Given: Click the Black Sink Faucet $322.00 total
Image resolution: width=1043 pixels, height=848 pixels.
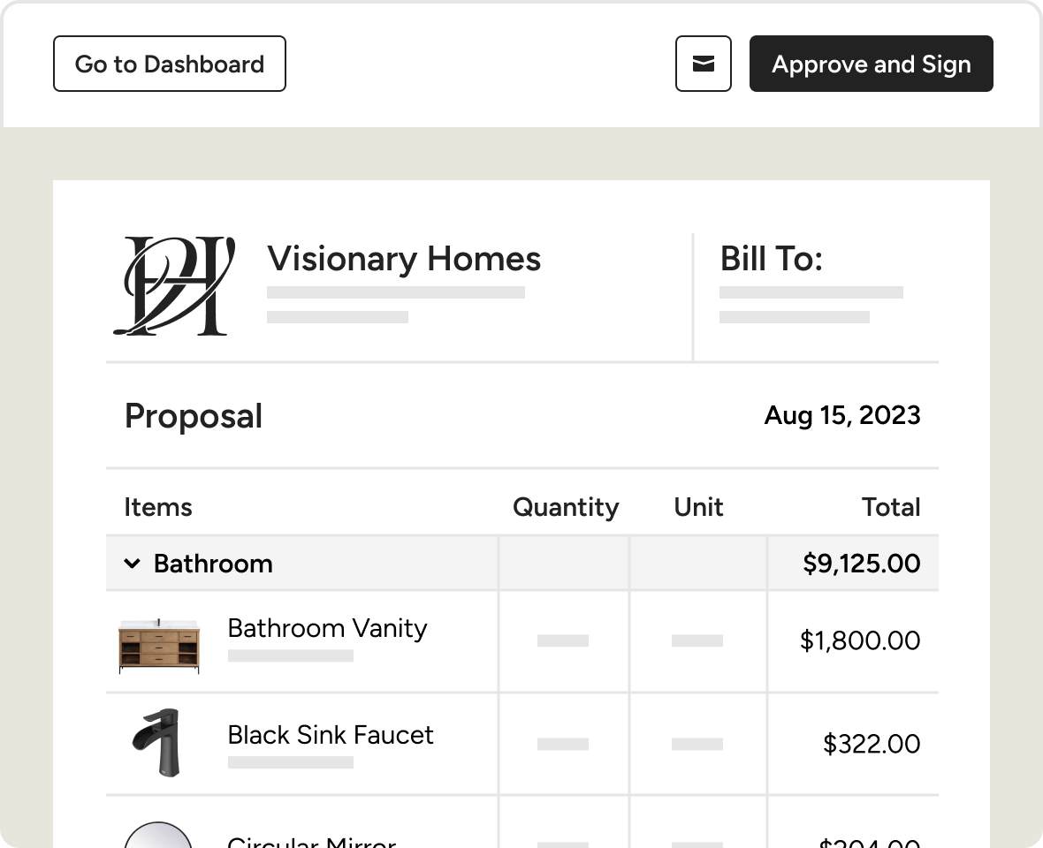Looking at the screenshot, I should [871, 744].
